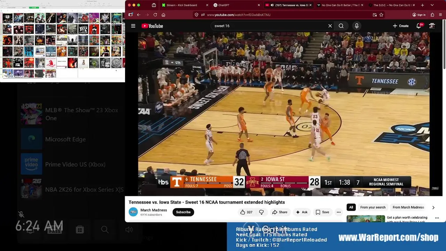446x251 pixels.
Task: List all tabs with the chevron
Action: pos(432,5)
